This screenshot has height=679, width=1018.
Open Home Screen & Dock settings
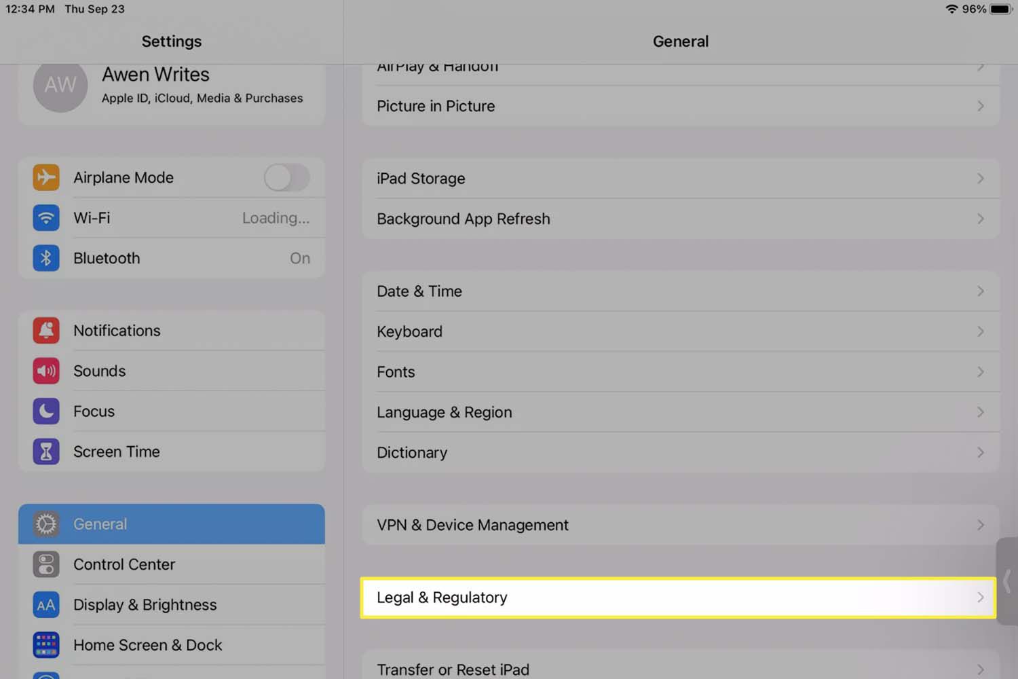tap(148, 645)
